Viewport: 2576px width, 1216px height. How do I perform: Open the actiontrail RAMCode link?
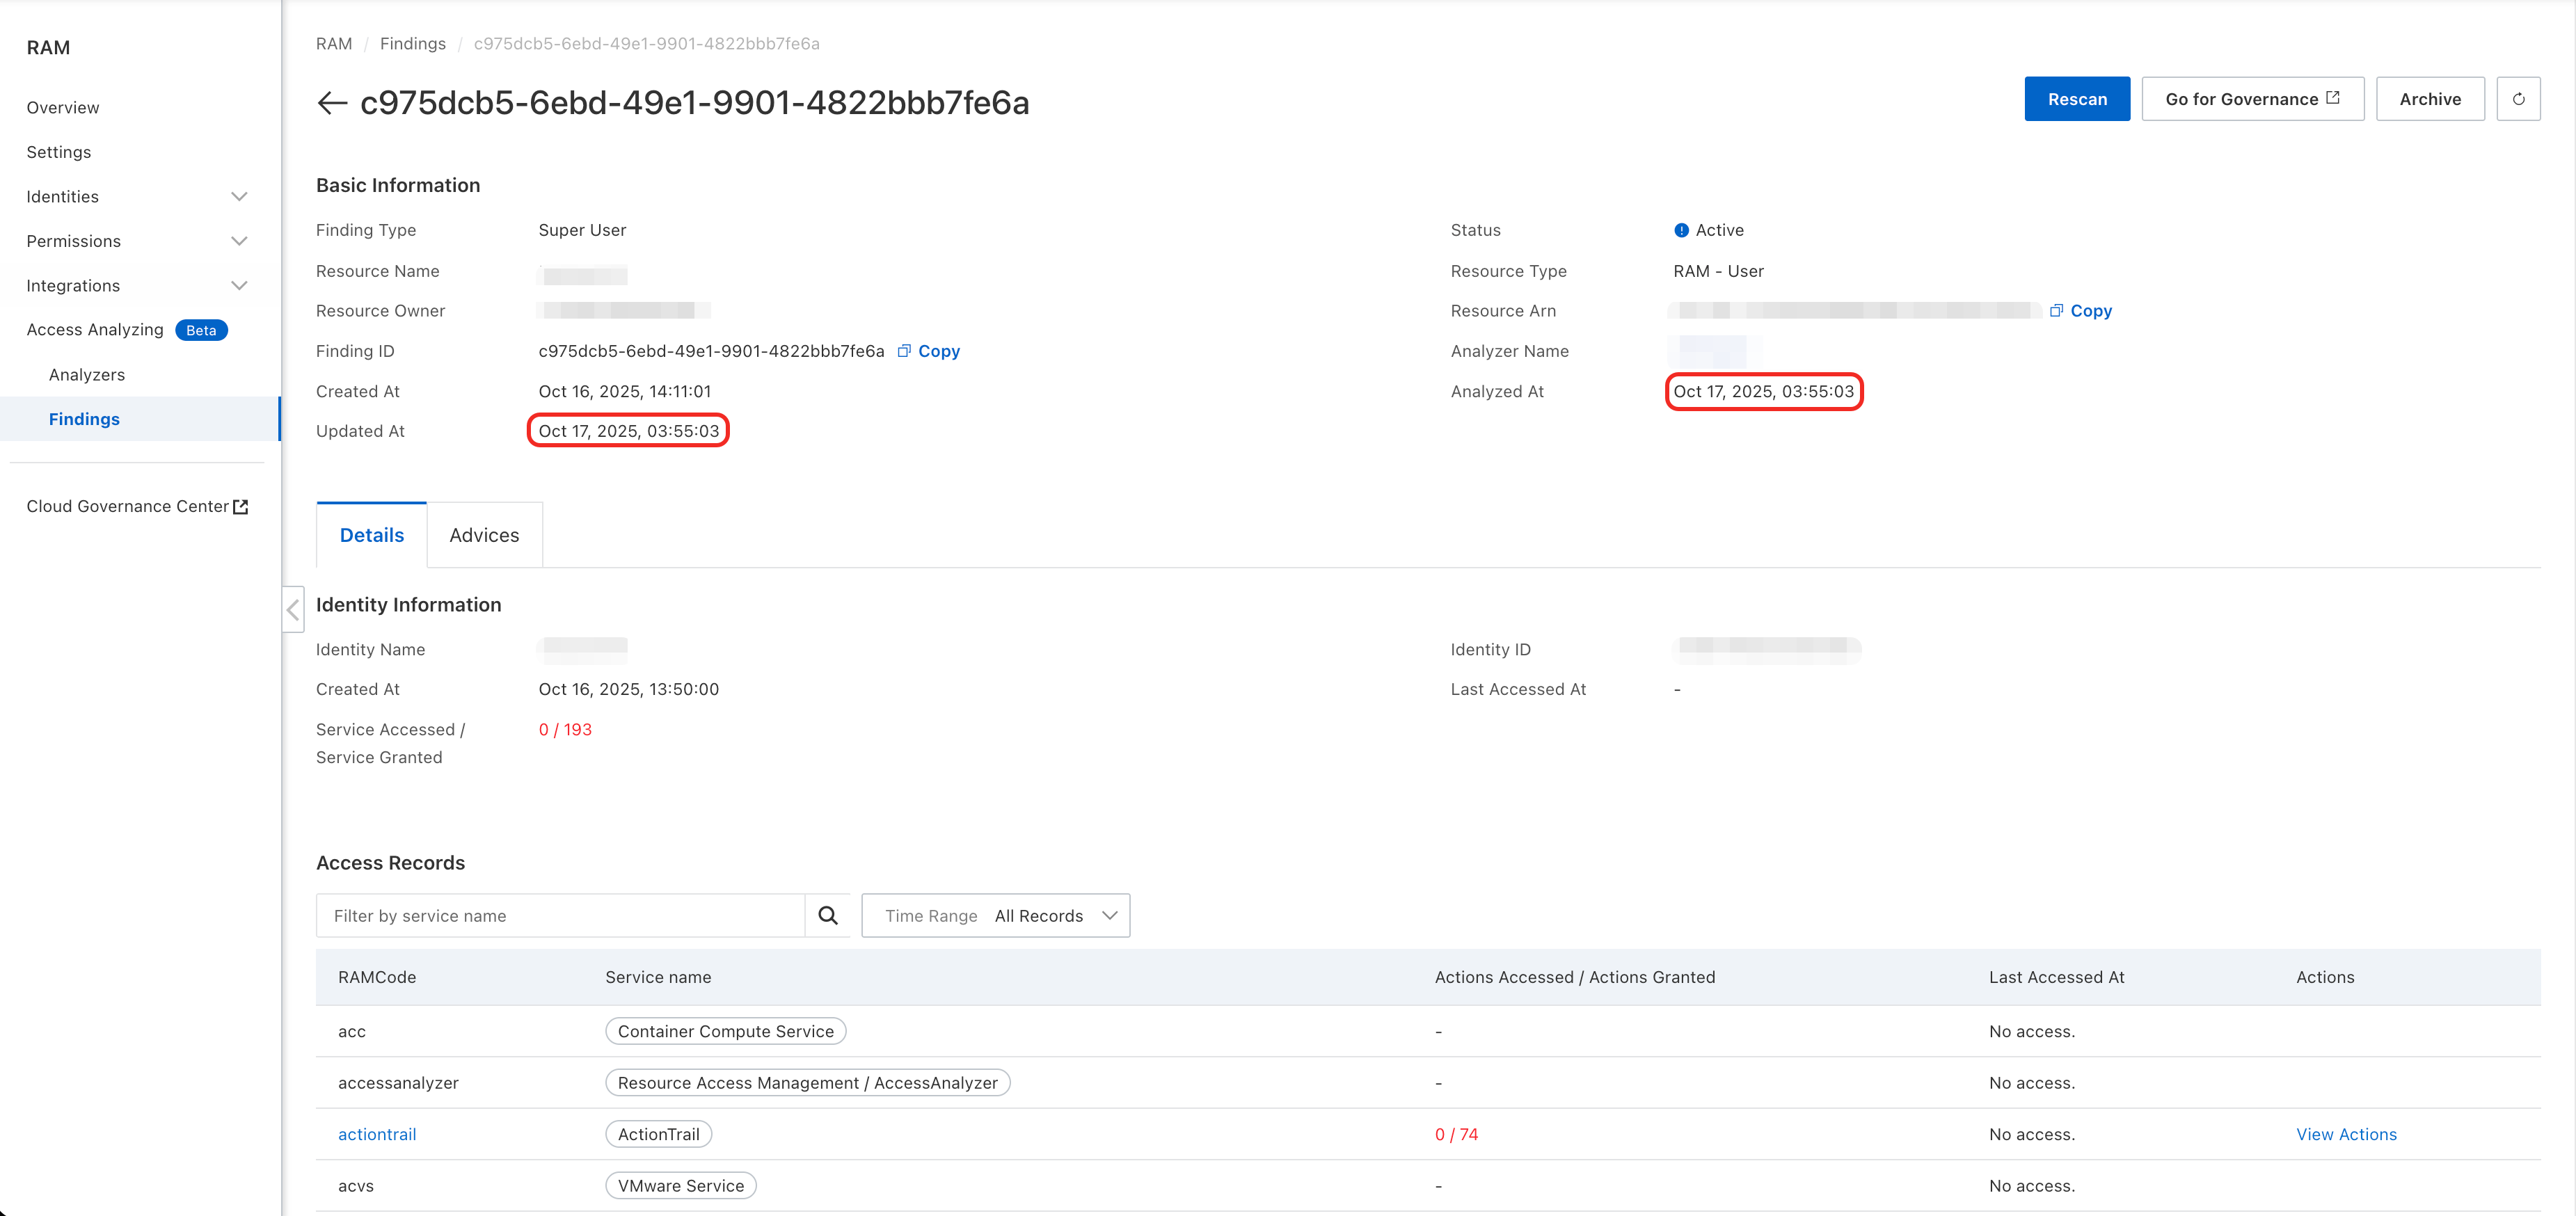(x=377, y=1134)
